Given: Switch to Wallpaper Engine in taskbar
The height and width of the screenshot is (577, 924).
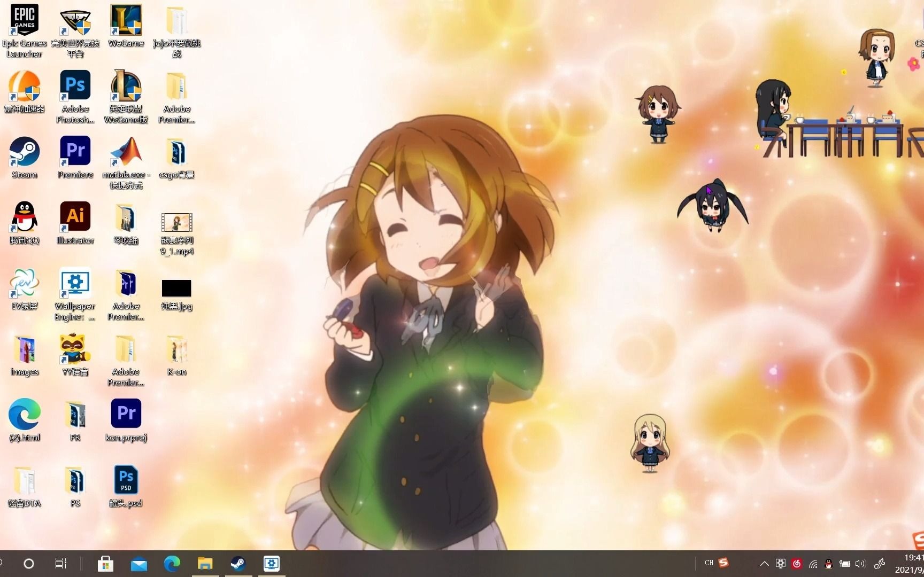Looking at the screenshot, I should point(272,564).
